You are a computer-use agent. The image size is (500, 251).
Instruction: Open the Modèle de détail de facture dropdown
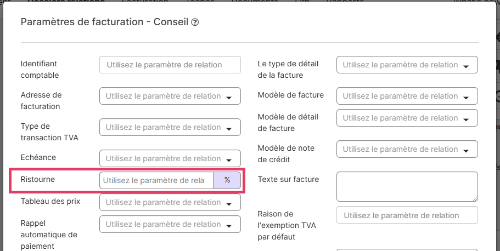click(x=407, y=118)
